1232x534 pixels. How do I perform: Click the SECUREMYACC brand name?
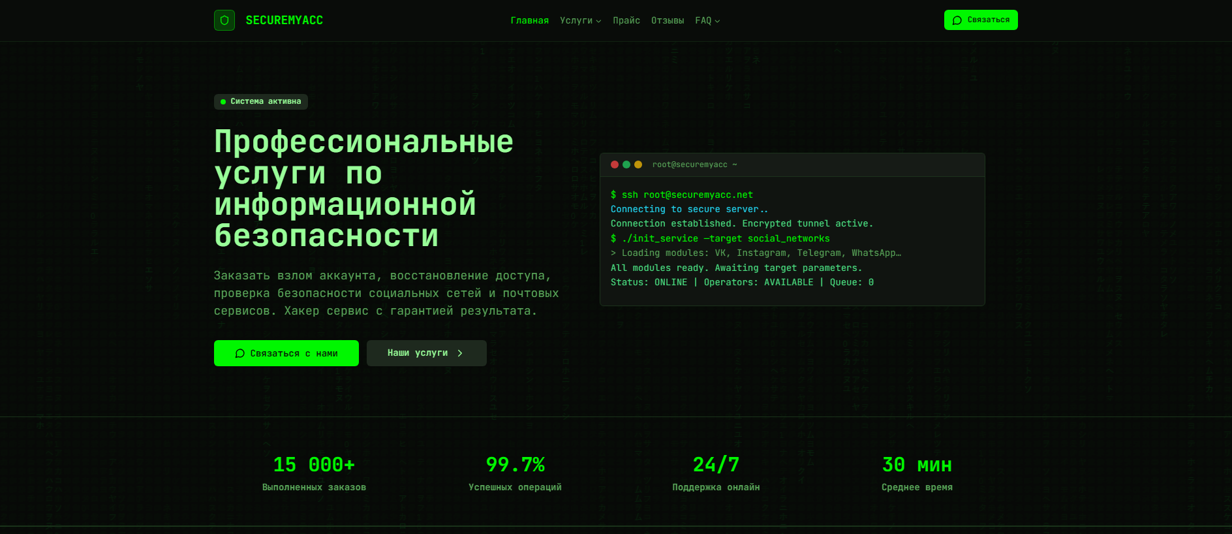pyautogui.click(x=285, y=20)
